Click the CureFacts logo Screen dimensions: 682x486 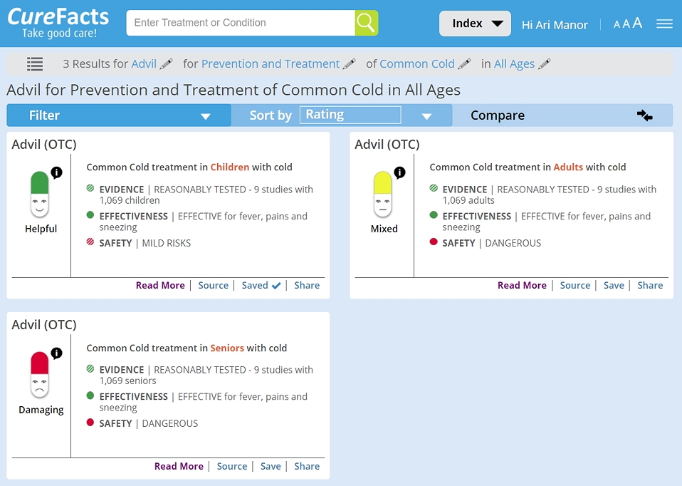coord(58,23)
